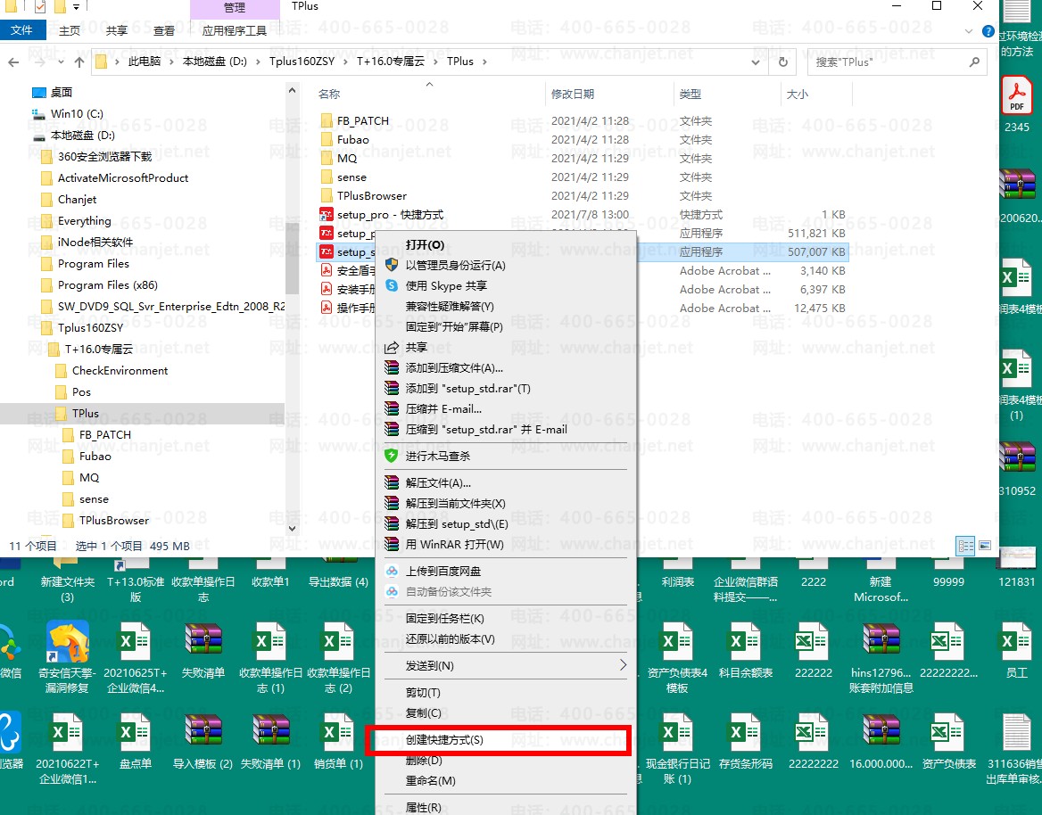Click the up-one-level arrow
This screenshot has height=815, width=1042.
click(79, 62)
